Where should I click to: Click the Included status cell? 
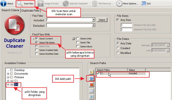(x=133, y=73)
